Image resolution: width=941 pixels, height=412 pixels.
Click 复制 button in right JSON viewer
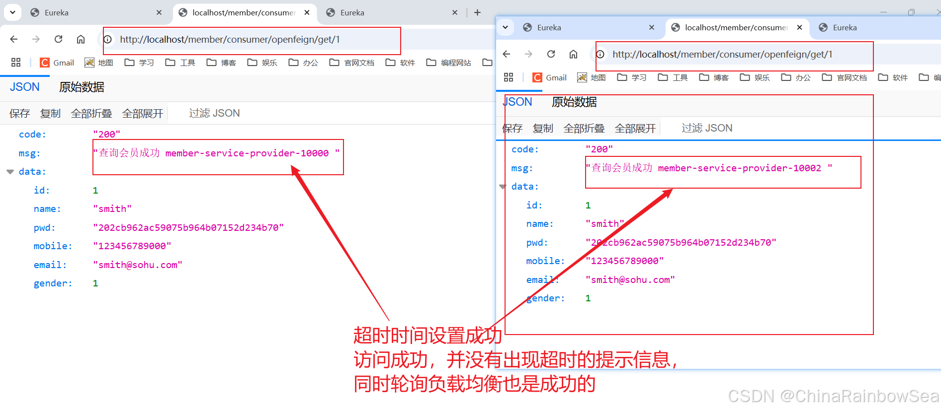(x=543, y=128)
